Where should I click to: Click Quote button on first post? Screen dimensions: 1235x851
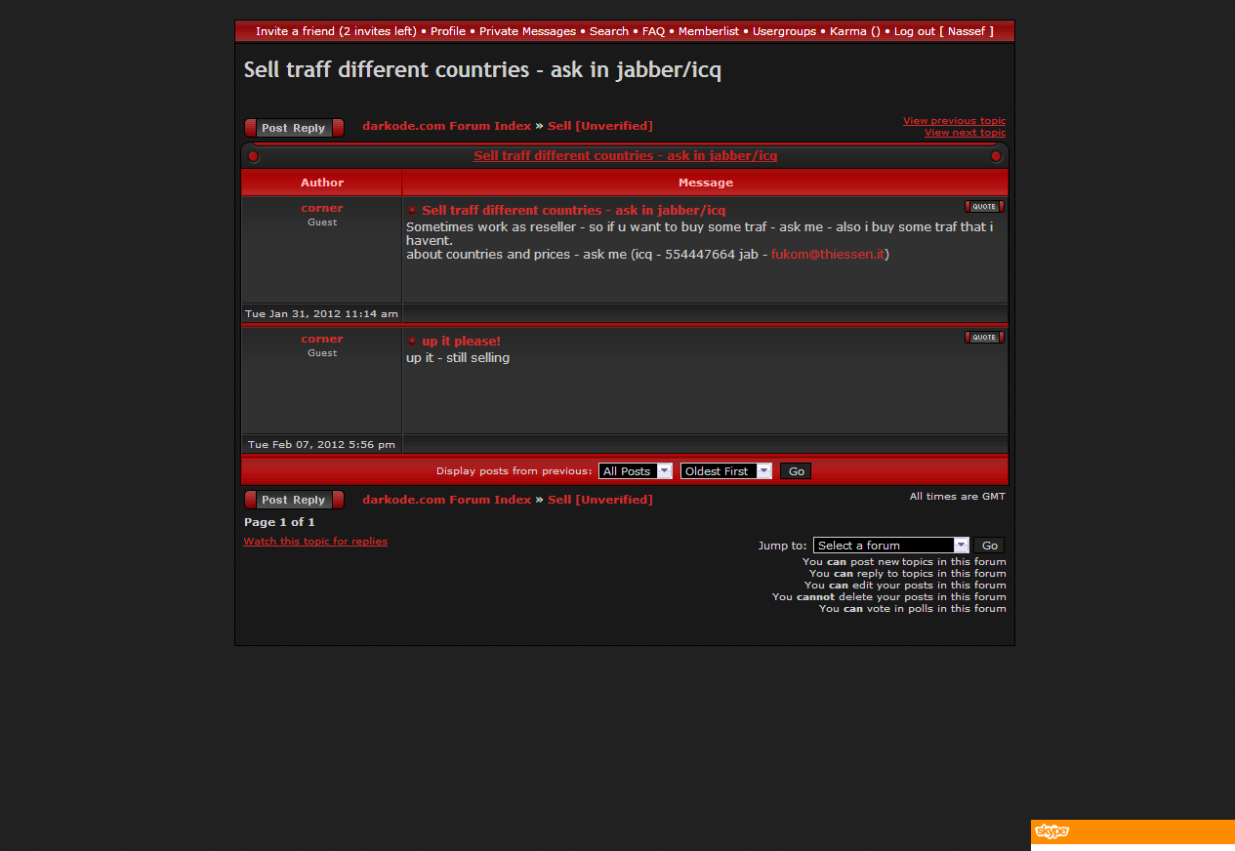pyautogui.click(x=984, y=207)
